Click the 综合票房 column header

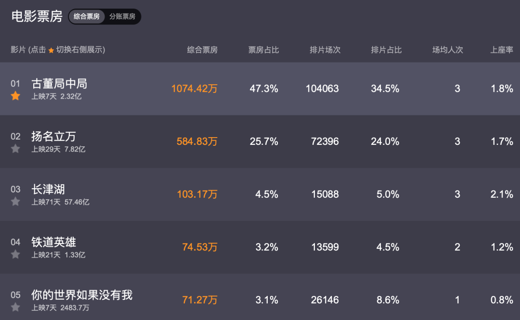(202, 50)
